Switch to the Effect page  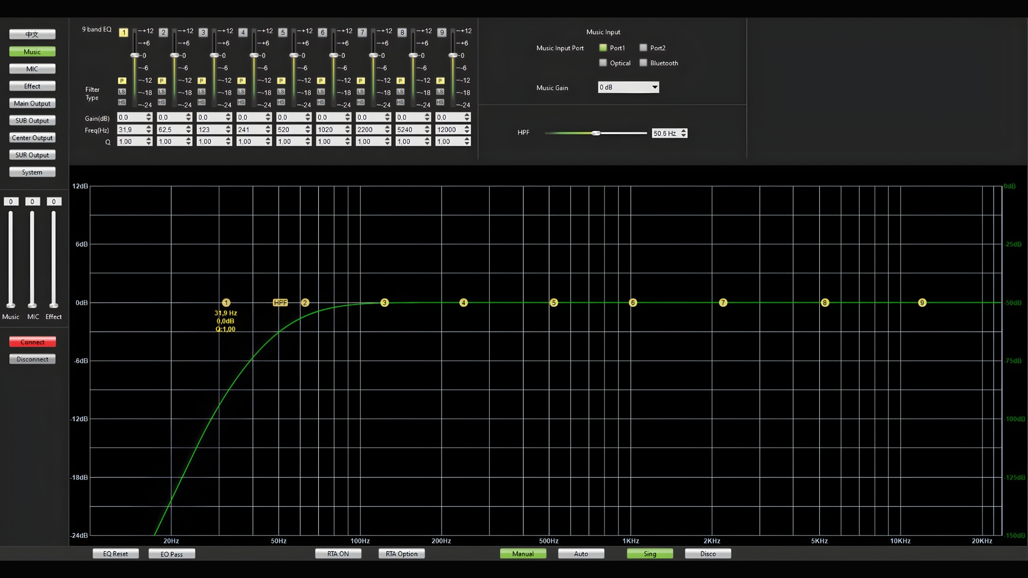point(32,86)
